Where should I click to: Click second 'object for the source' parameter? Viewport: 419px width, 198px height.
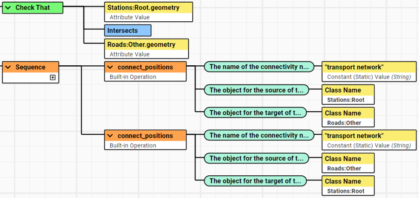coord(256,159)
